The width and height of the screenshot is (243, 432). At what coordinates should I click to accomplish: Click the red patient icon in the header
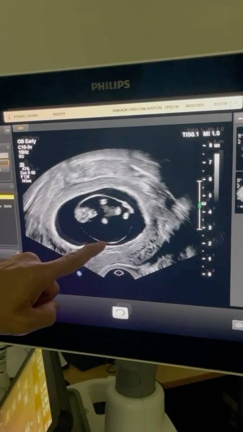(9, 117)
